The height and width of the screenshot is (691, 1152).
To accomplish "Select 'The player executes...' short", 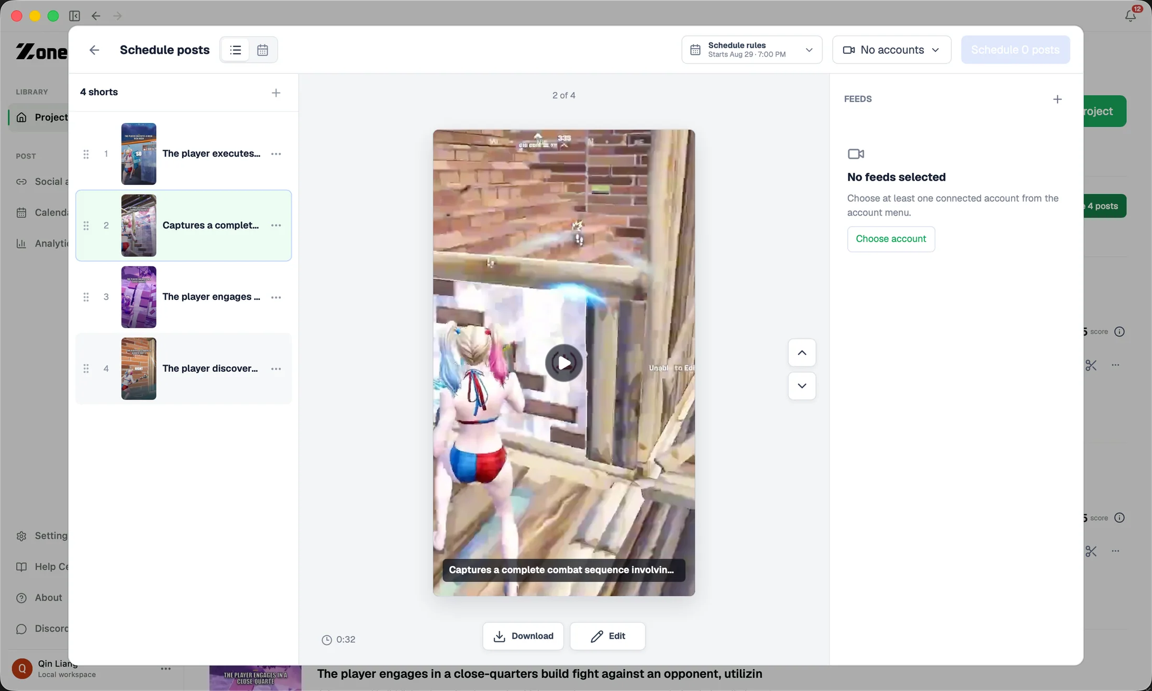I will point(183,154).
